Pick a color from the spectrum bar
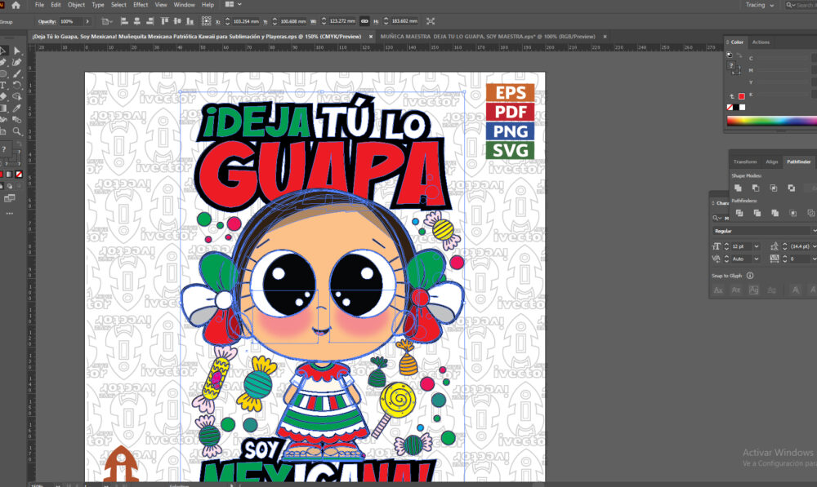 [772, 122]
